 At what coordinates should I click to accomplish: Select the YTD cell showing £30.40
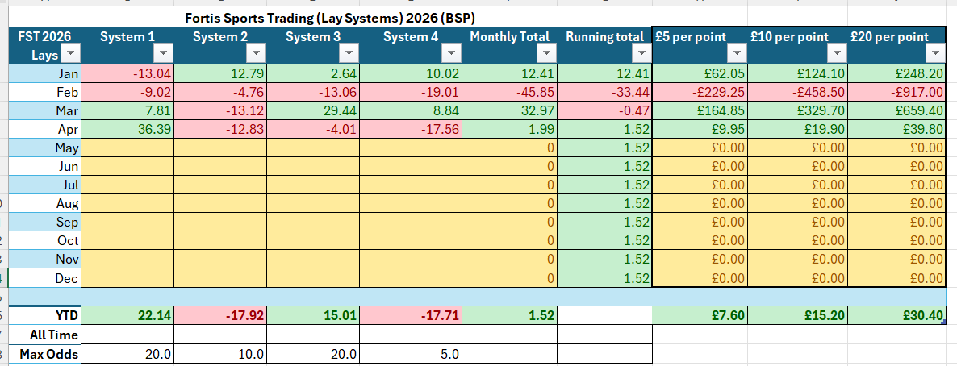coord(896,315)
